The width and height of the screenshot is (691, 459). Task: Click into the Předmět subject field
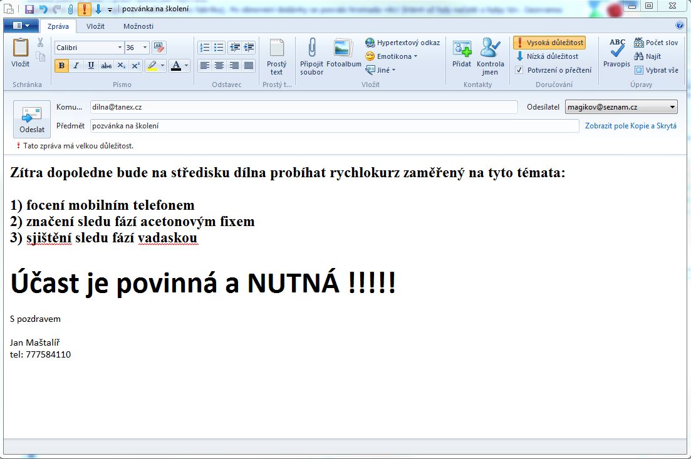pyautogui.click(x=334, y=126)
